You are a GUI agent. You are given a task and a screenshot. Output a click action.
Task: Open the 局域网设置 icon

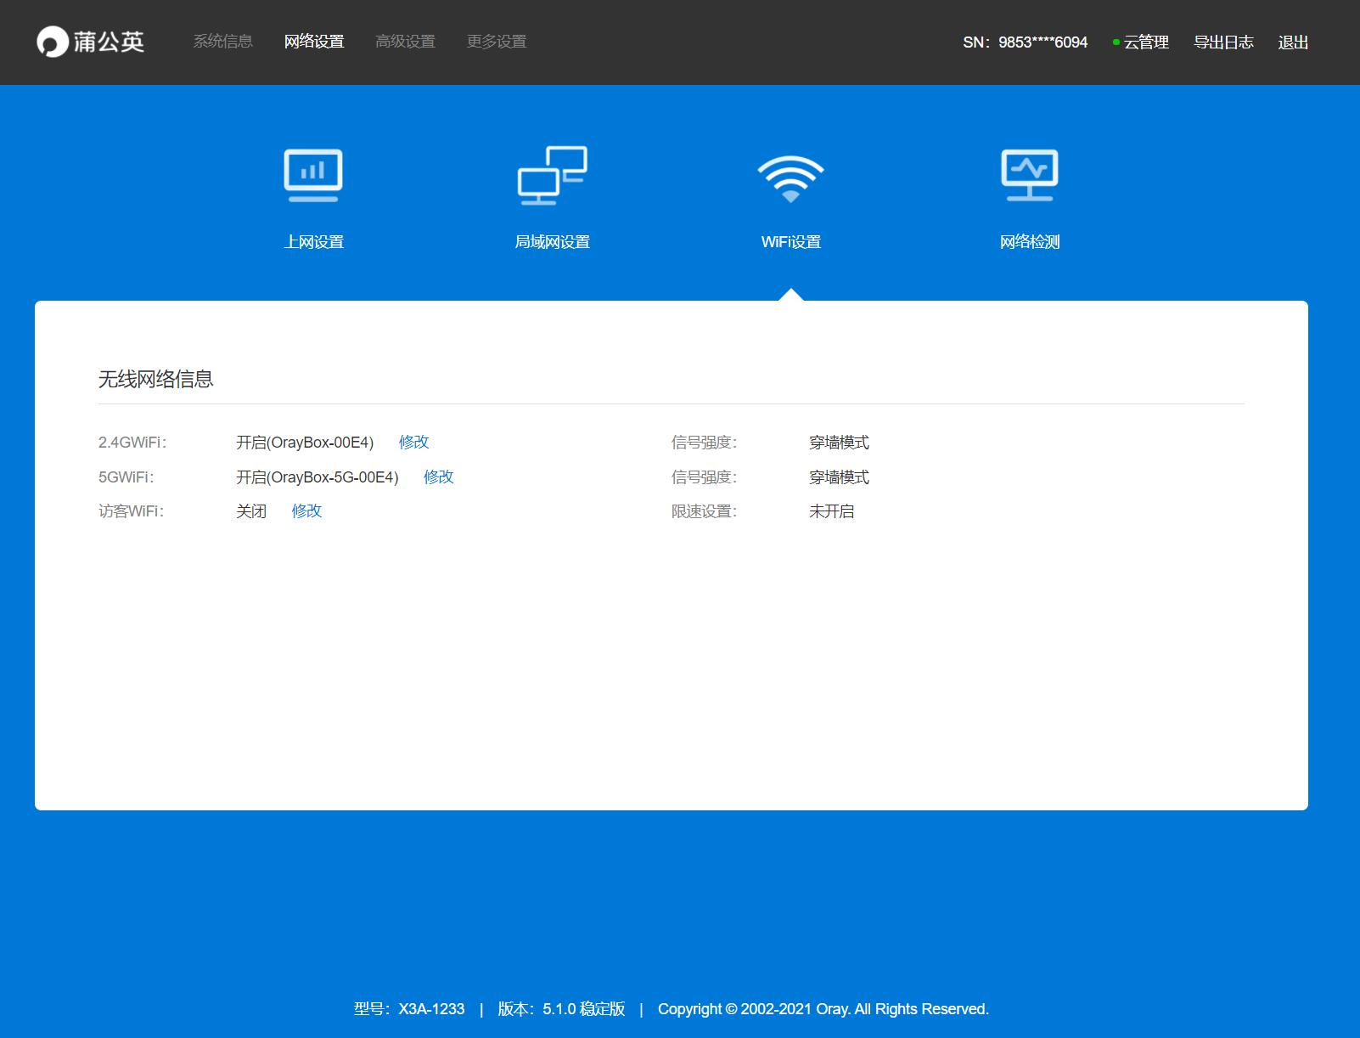click(553, 175)
